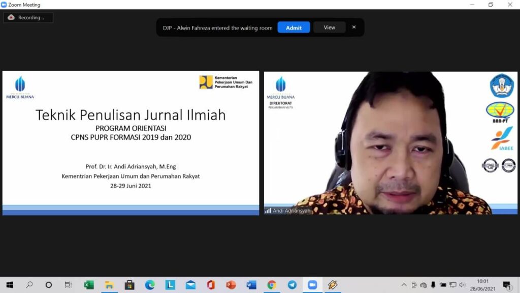Open the cloud sync tray icon
This screenshot has width=520, height=293.
[x=424, y=285]
